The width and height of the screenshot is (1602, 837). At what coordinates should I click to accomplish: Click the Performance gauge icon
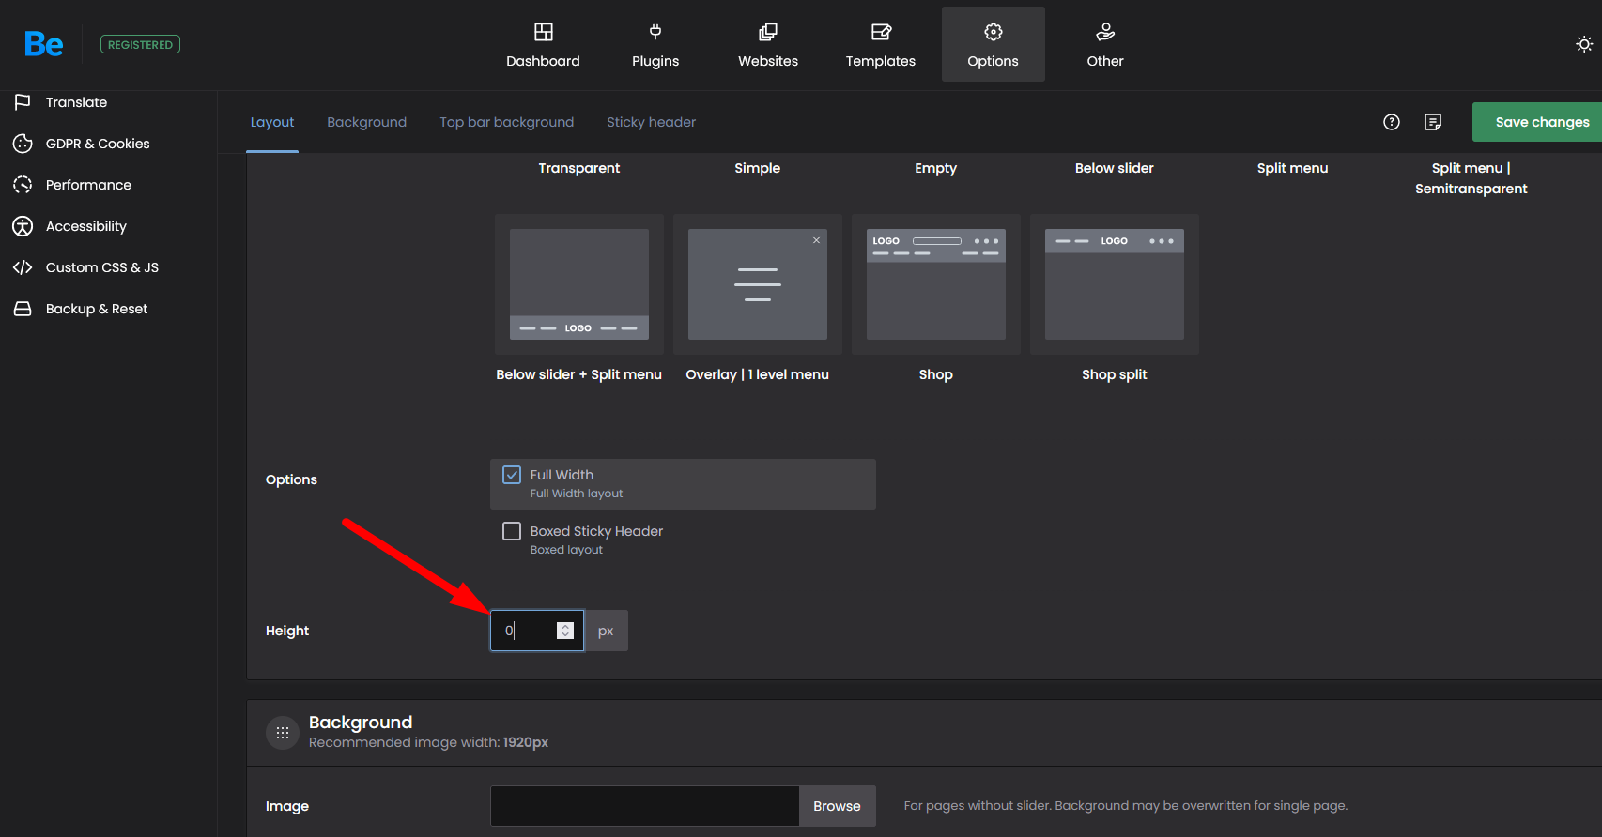click(23, 185)
